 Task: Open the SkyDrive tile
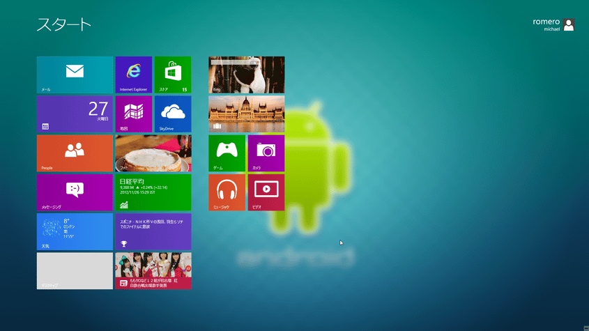(173, 114)
